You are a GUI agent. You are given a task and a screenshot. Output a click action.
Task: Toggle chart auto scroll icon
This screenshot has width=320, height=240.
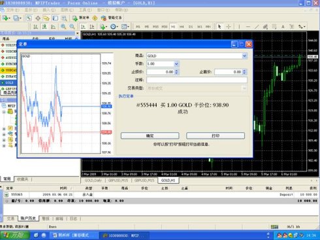(x=83, y=27)
